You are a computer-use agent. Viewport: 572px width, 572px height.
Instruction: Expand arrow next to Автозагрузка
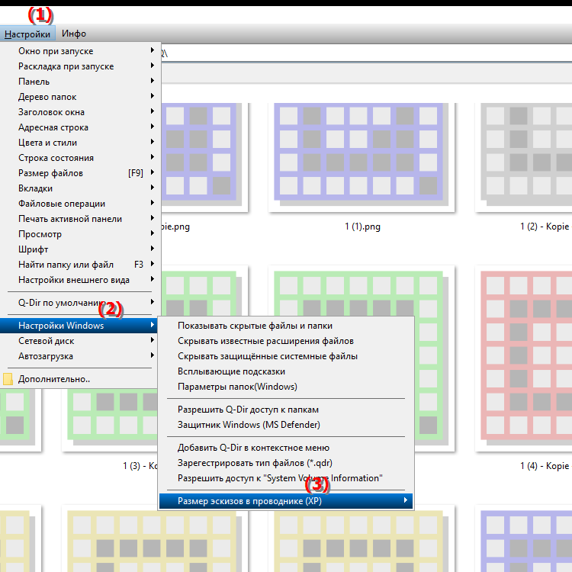click(x=153, y=355)
